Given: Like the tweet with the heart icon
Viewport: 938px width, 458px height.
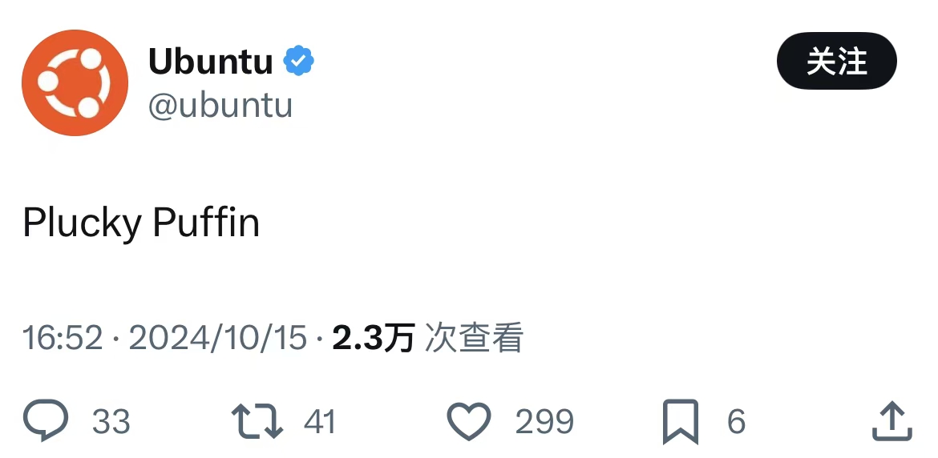Looking at the screenshot, I should [x=468, y=421].
